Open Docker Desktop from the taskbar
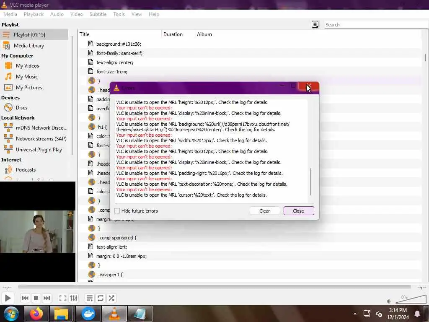The width and height of the screenshot is (429, 322). tap(88, 314)
